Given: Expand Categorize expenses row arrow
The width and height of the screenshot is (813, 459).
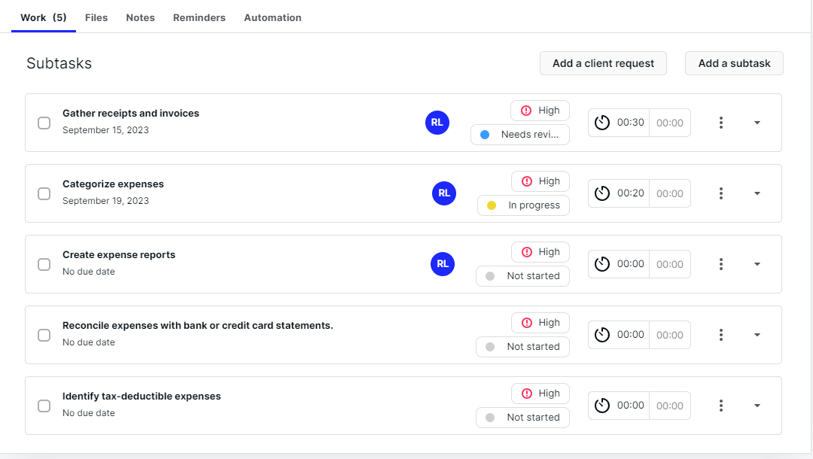Looking at the screenshot, I should [757, 193].
